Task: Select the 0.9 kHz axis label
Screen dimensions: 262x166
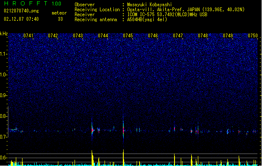Action: [x=4, y=95]
